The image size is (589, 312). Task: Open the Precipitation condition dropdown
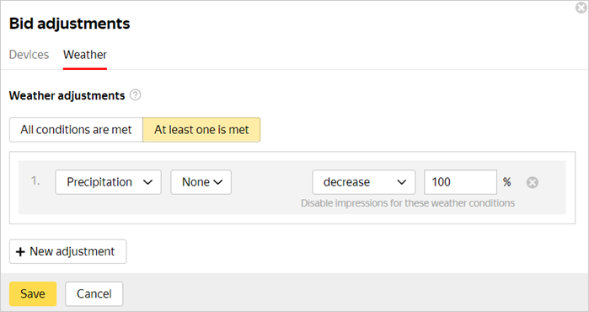click(108, 182)
